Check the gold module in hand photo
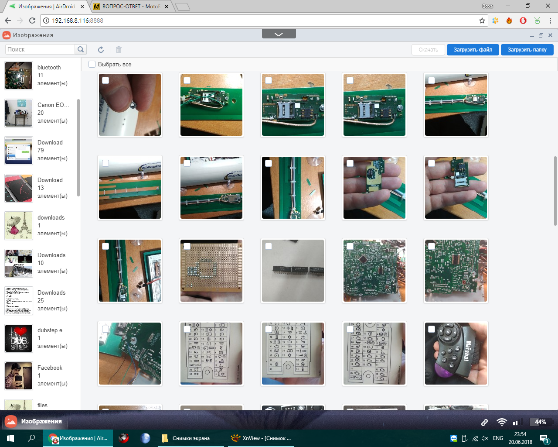This screenshot has height=447, width=558. tap(350, 163)
